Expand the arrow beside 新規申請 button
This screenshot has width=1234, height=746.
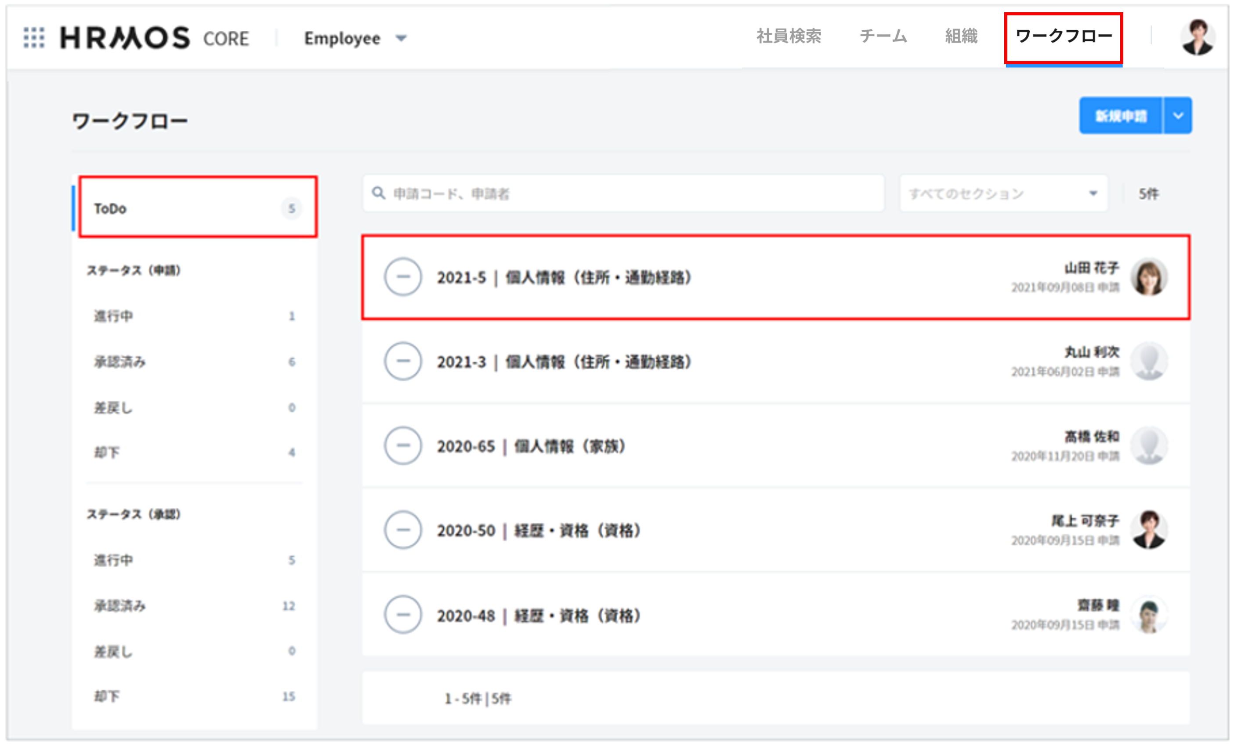point(1178,116)
